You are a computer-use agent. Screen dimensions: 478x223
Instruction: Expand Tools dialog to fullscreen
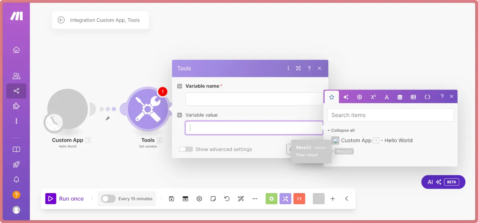coord(298,68)
